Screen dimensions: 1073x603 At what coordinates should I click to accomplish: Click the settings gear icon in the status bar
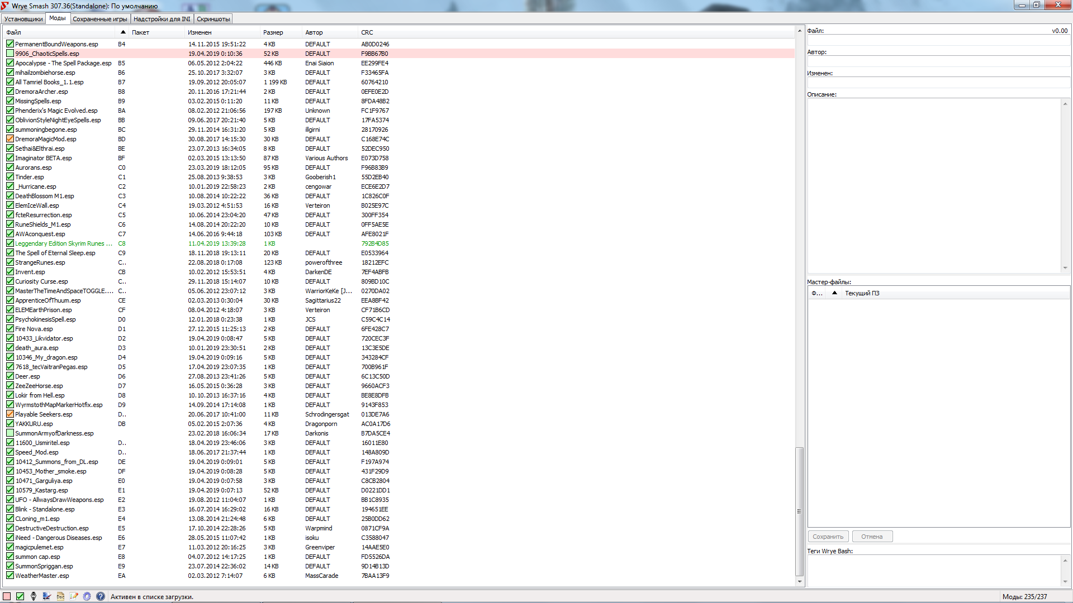tap(87, 596)
